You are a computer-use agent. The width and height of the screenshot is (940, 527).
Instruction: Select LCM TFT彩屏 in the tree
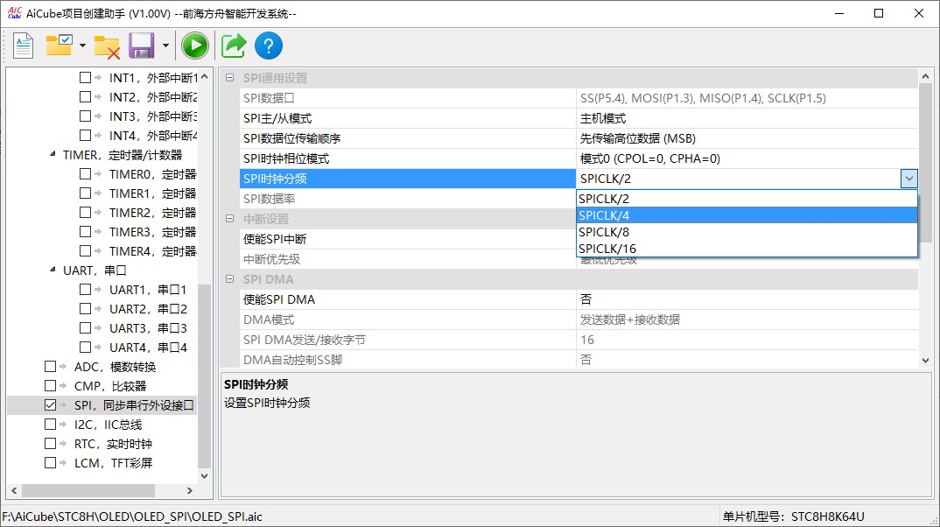[x=113, y=463]
